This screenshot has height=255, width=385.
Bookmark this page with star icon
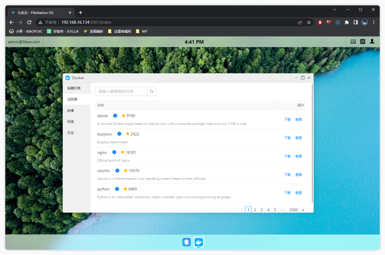point(309,22)
